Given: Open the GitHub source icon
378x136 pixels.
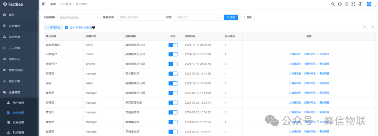Looking at the screenshot, I should click(x=339, y=4).
